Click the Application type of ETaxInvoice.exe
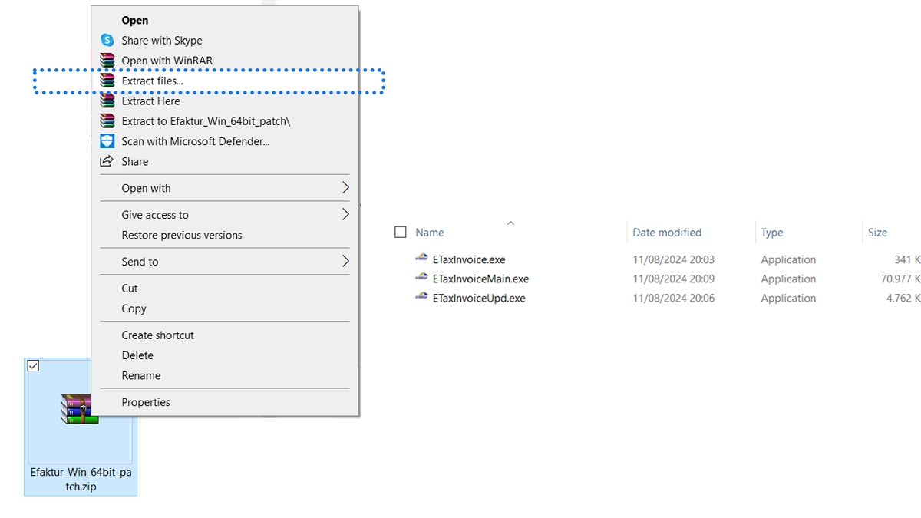This screenshot has height=518, width=921. [788, 259]
